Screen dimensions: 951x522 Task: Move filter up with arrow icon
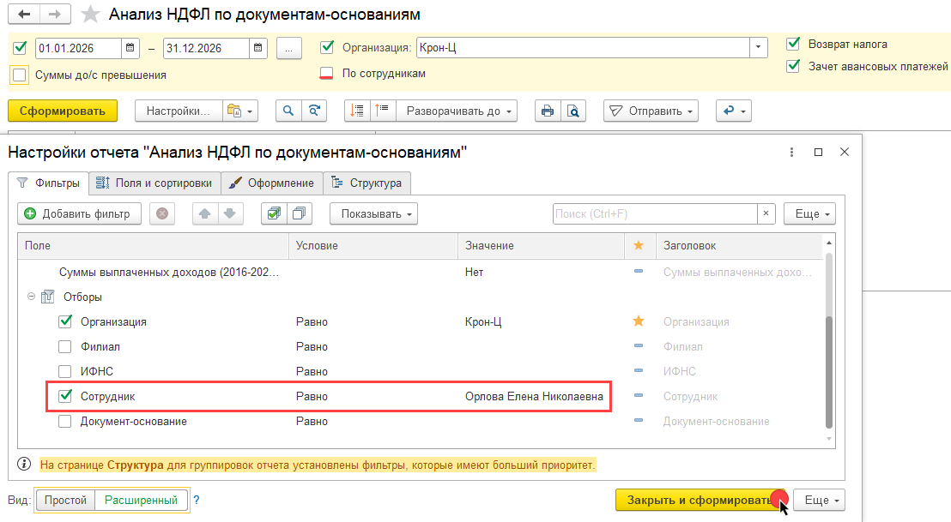click(x=205, y=213)
